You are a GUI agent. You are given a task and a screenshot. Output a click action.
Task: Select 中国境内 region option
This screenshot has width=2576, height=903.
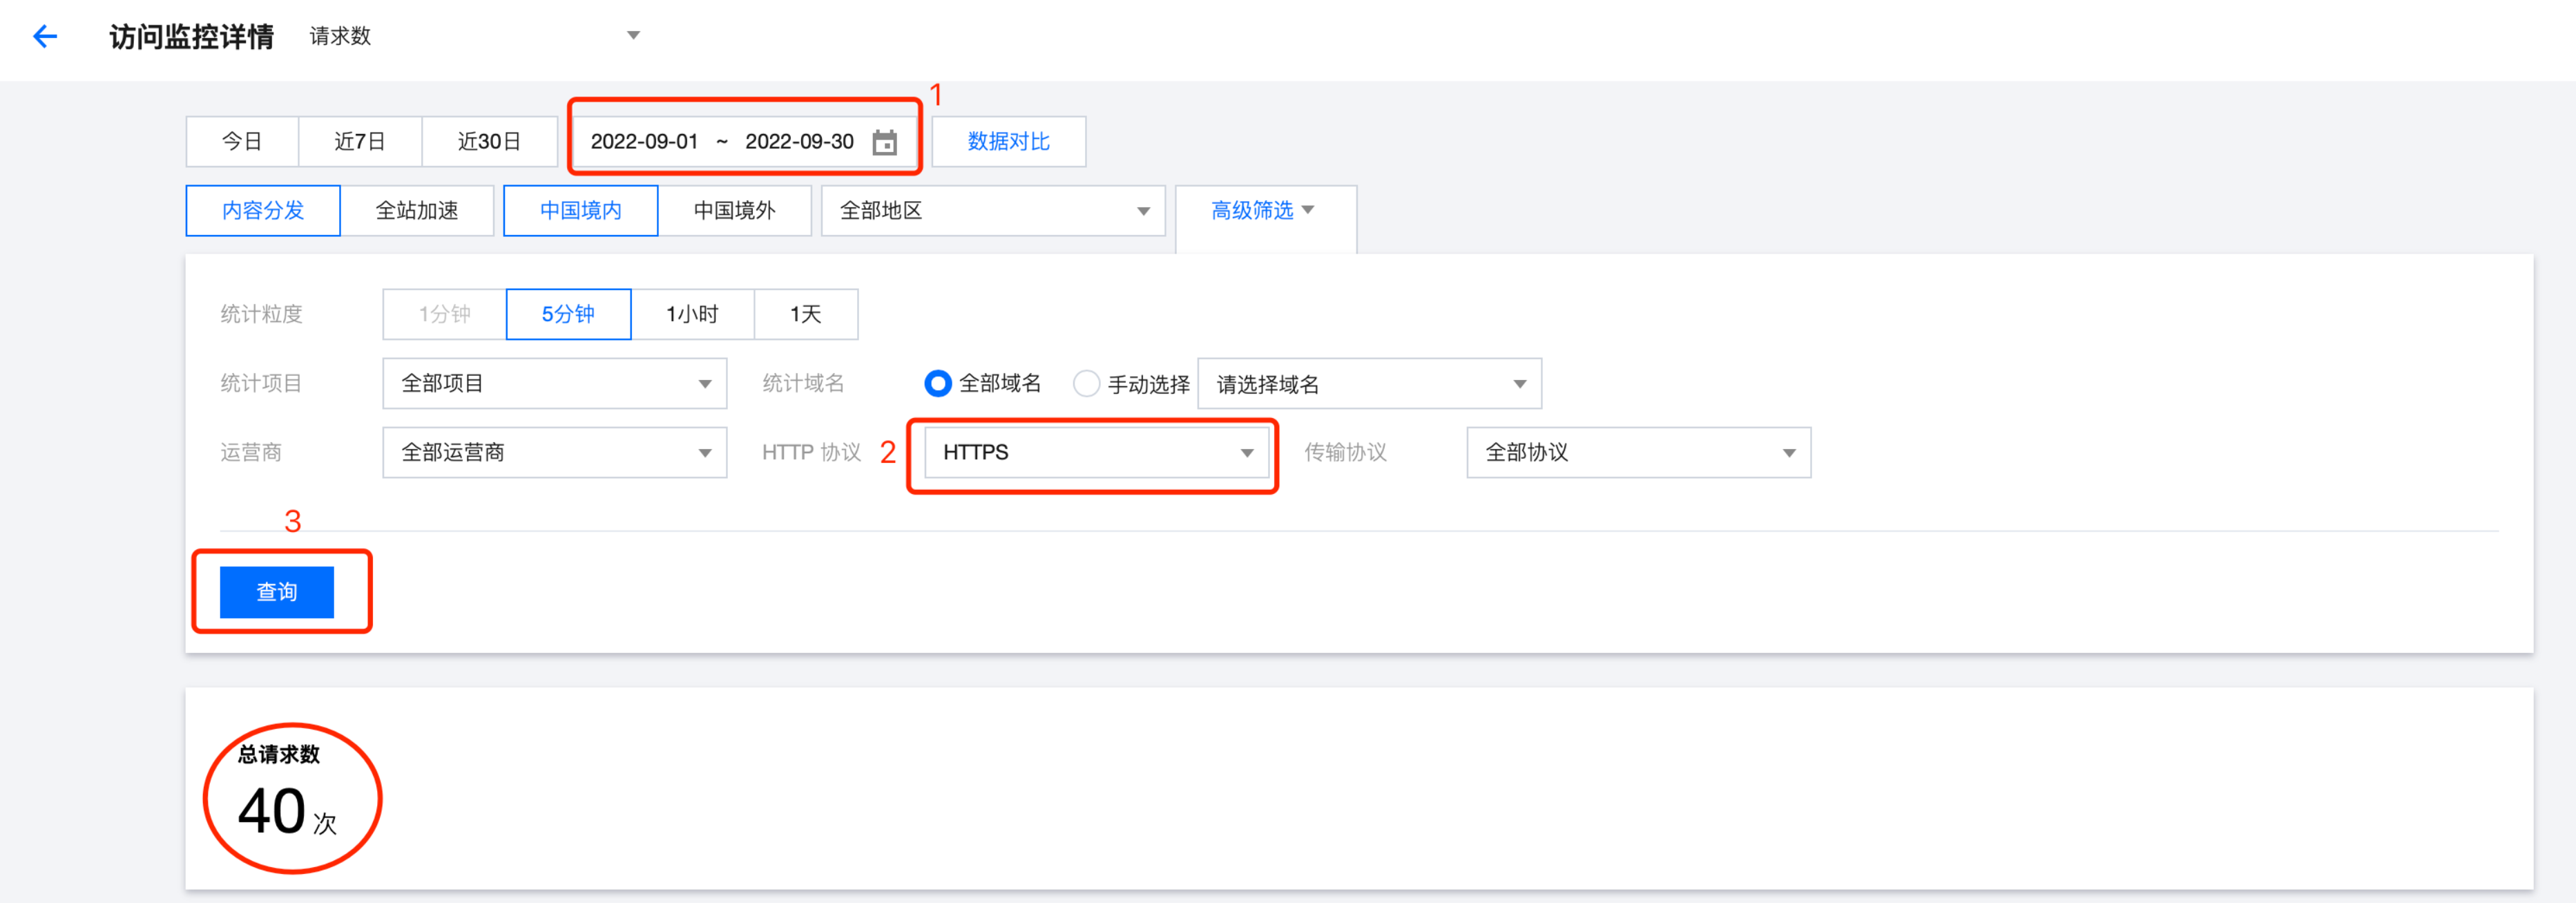581,211
